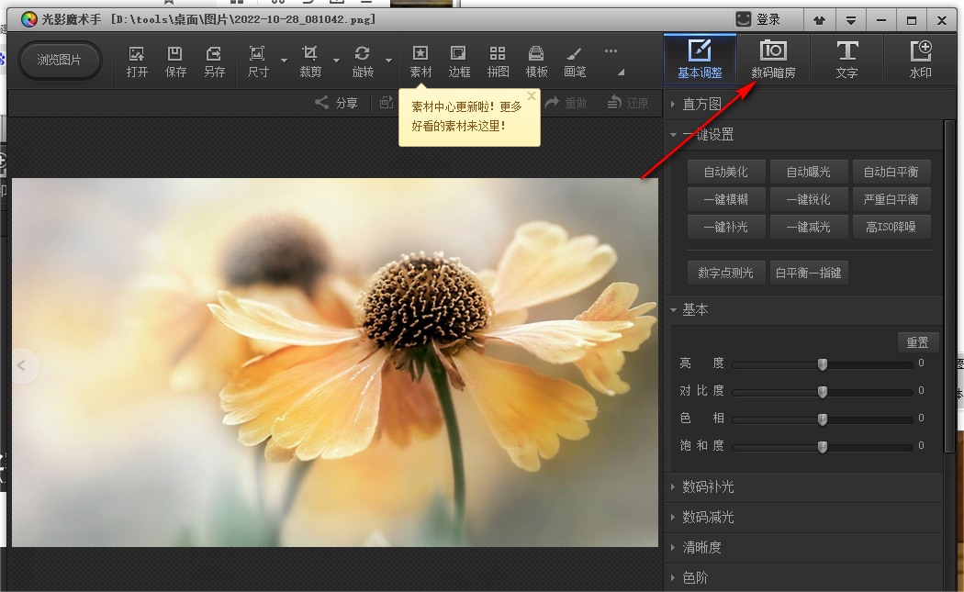The image size is (964, 592).
Task: Open the 模板 (Template) tool
Action: [x=536, y=61]
